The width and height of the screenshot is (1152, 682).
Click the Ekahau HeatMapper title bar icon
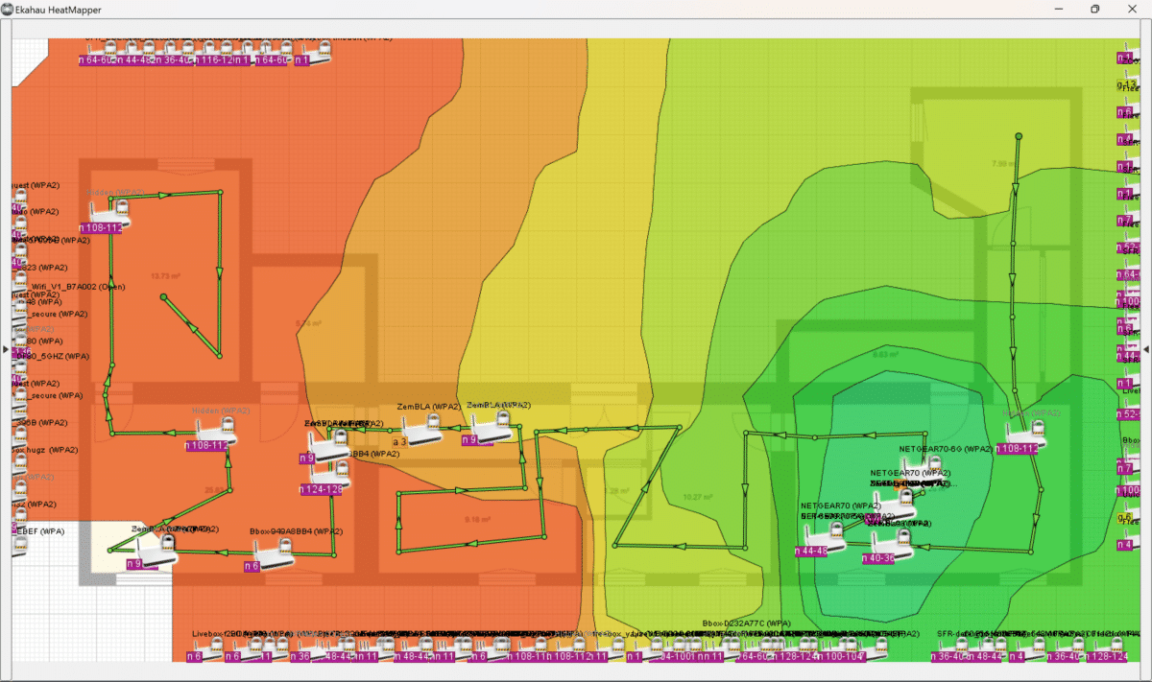(x=7, y=9)
